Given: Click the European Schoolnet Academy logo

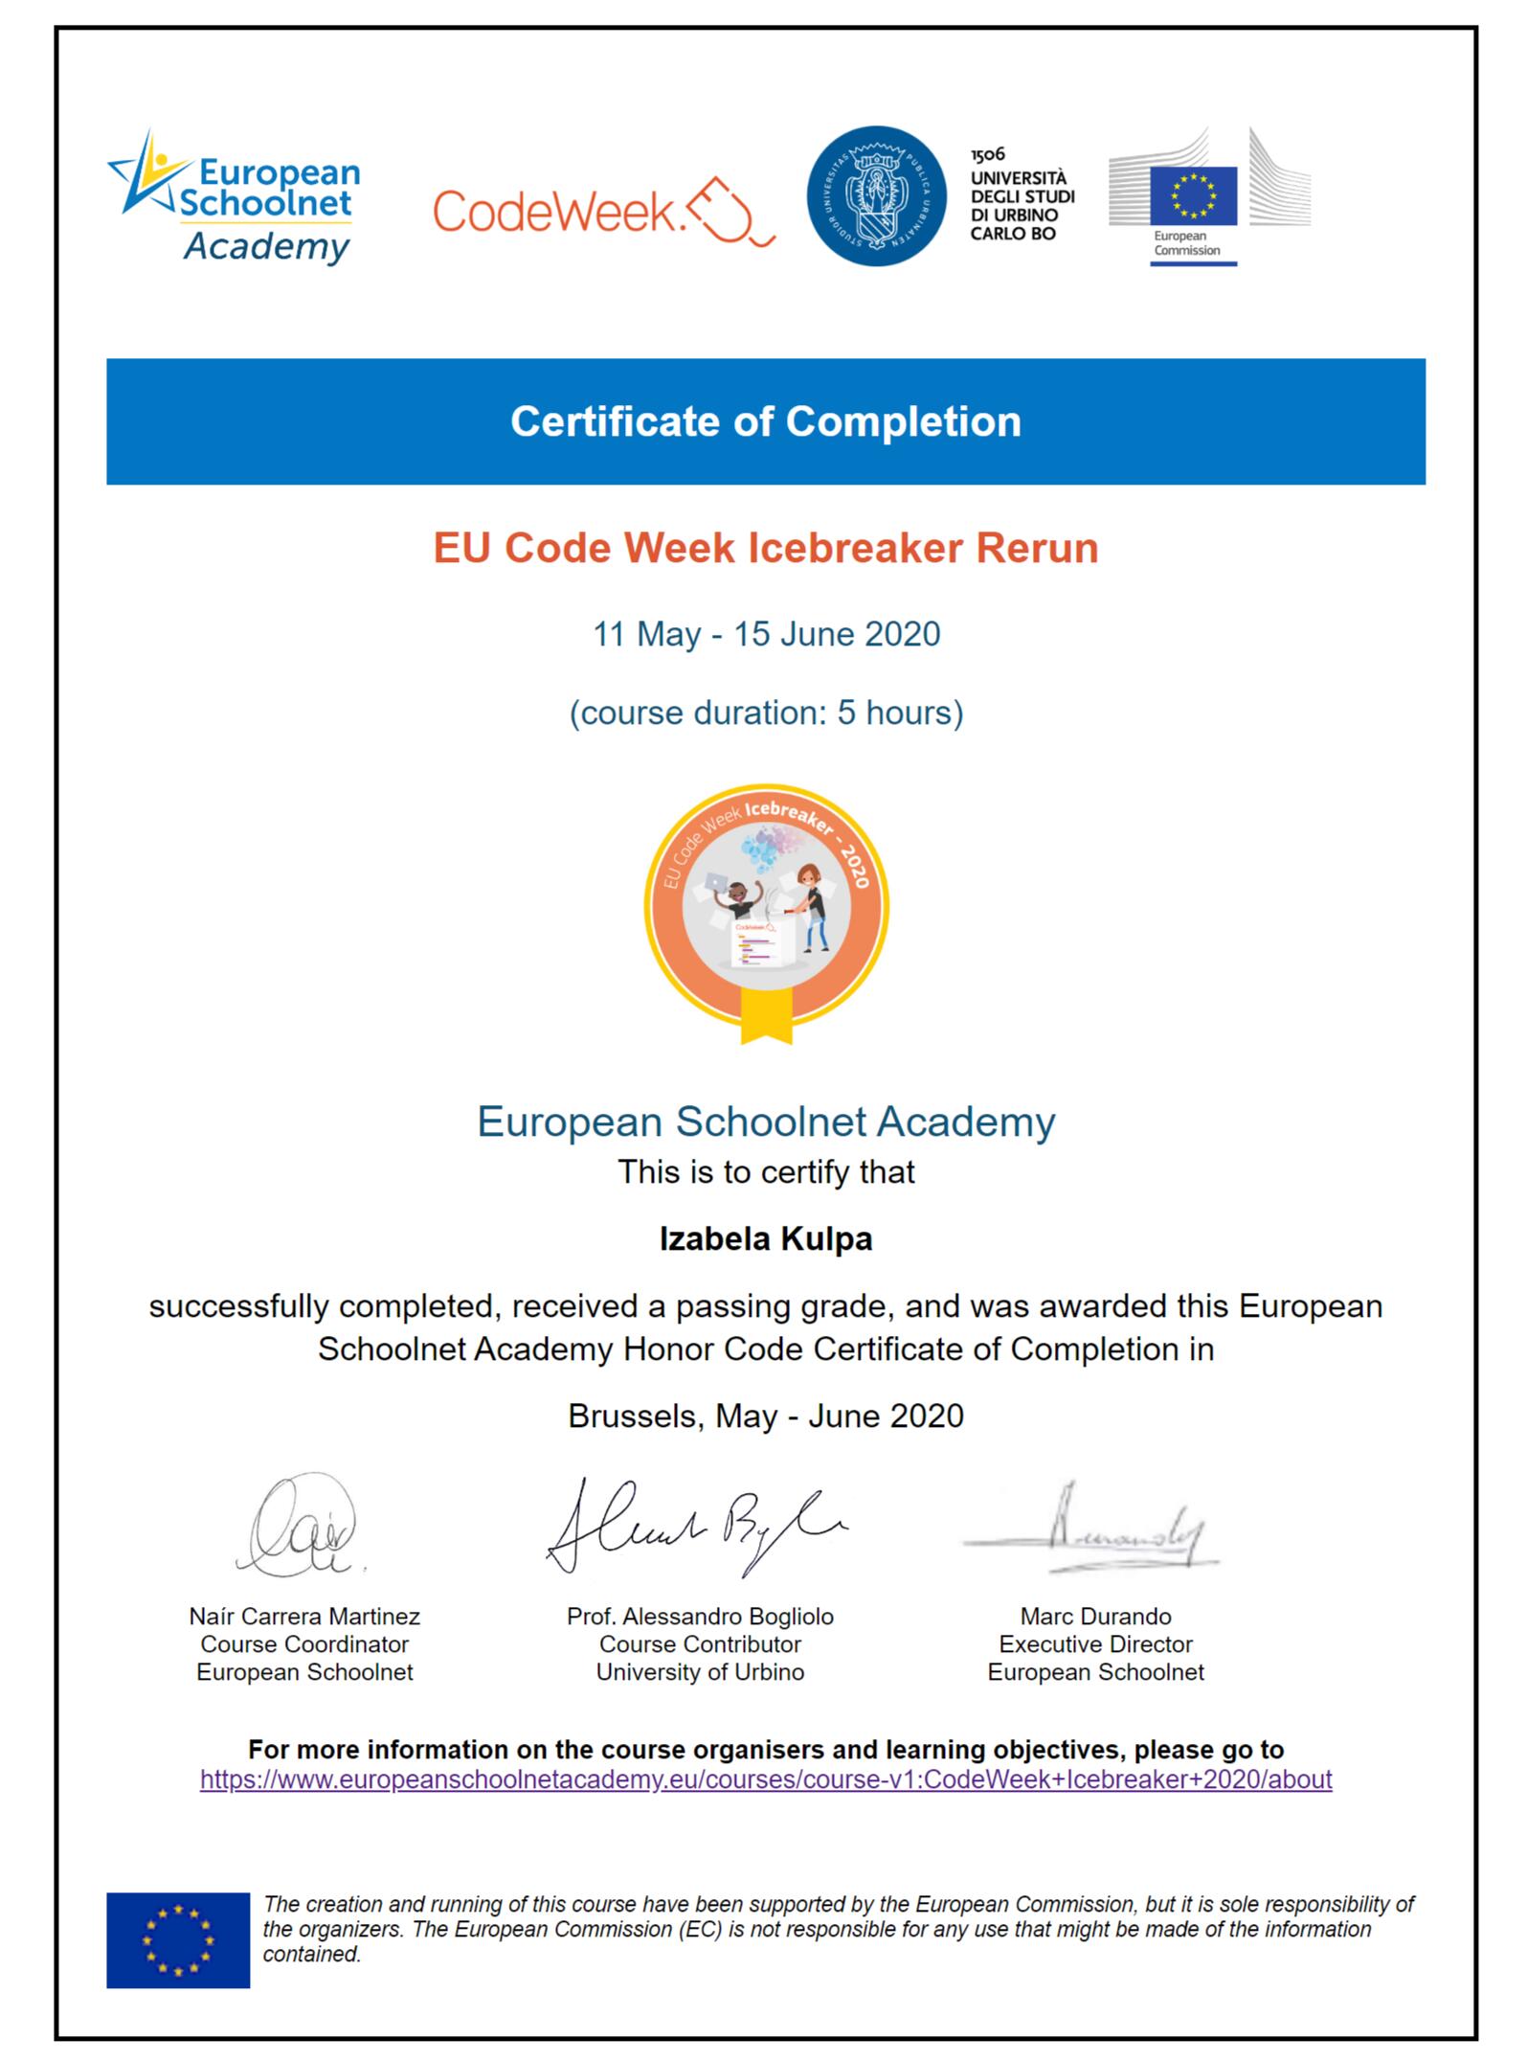Looking at the screenshot, I should (235, 198).
